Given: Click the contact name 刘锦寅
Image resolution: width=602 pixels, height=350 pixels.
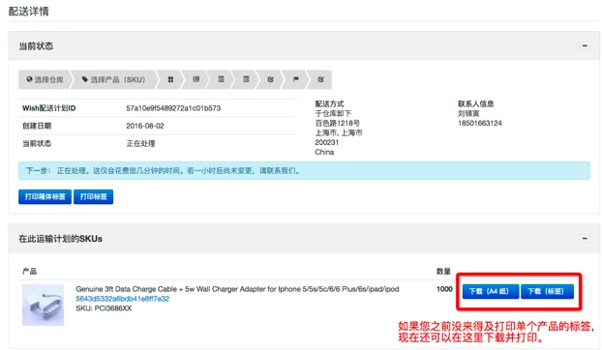Looking at the screenshot, I should (468, 113).
